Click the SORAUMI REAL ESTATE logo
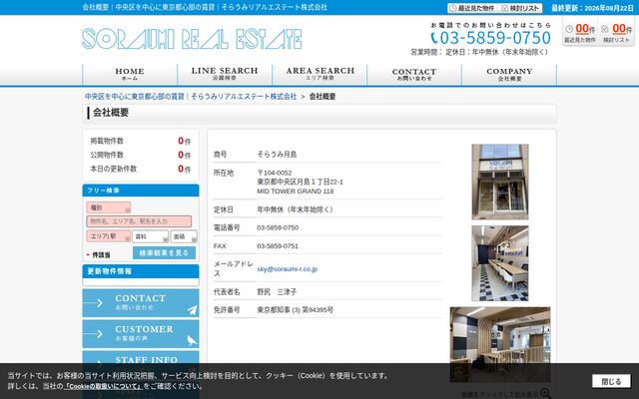639x399 pixels. [x=192, y=39]
